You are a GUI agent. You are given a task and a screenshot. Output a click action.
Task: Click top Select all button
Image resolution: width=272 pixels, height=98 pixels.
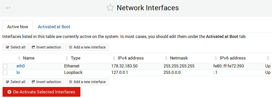15,47
